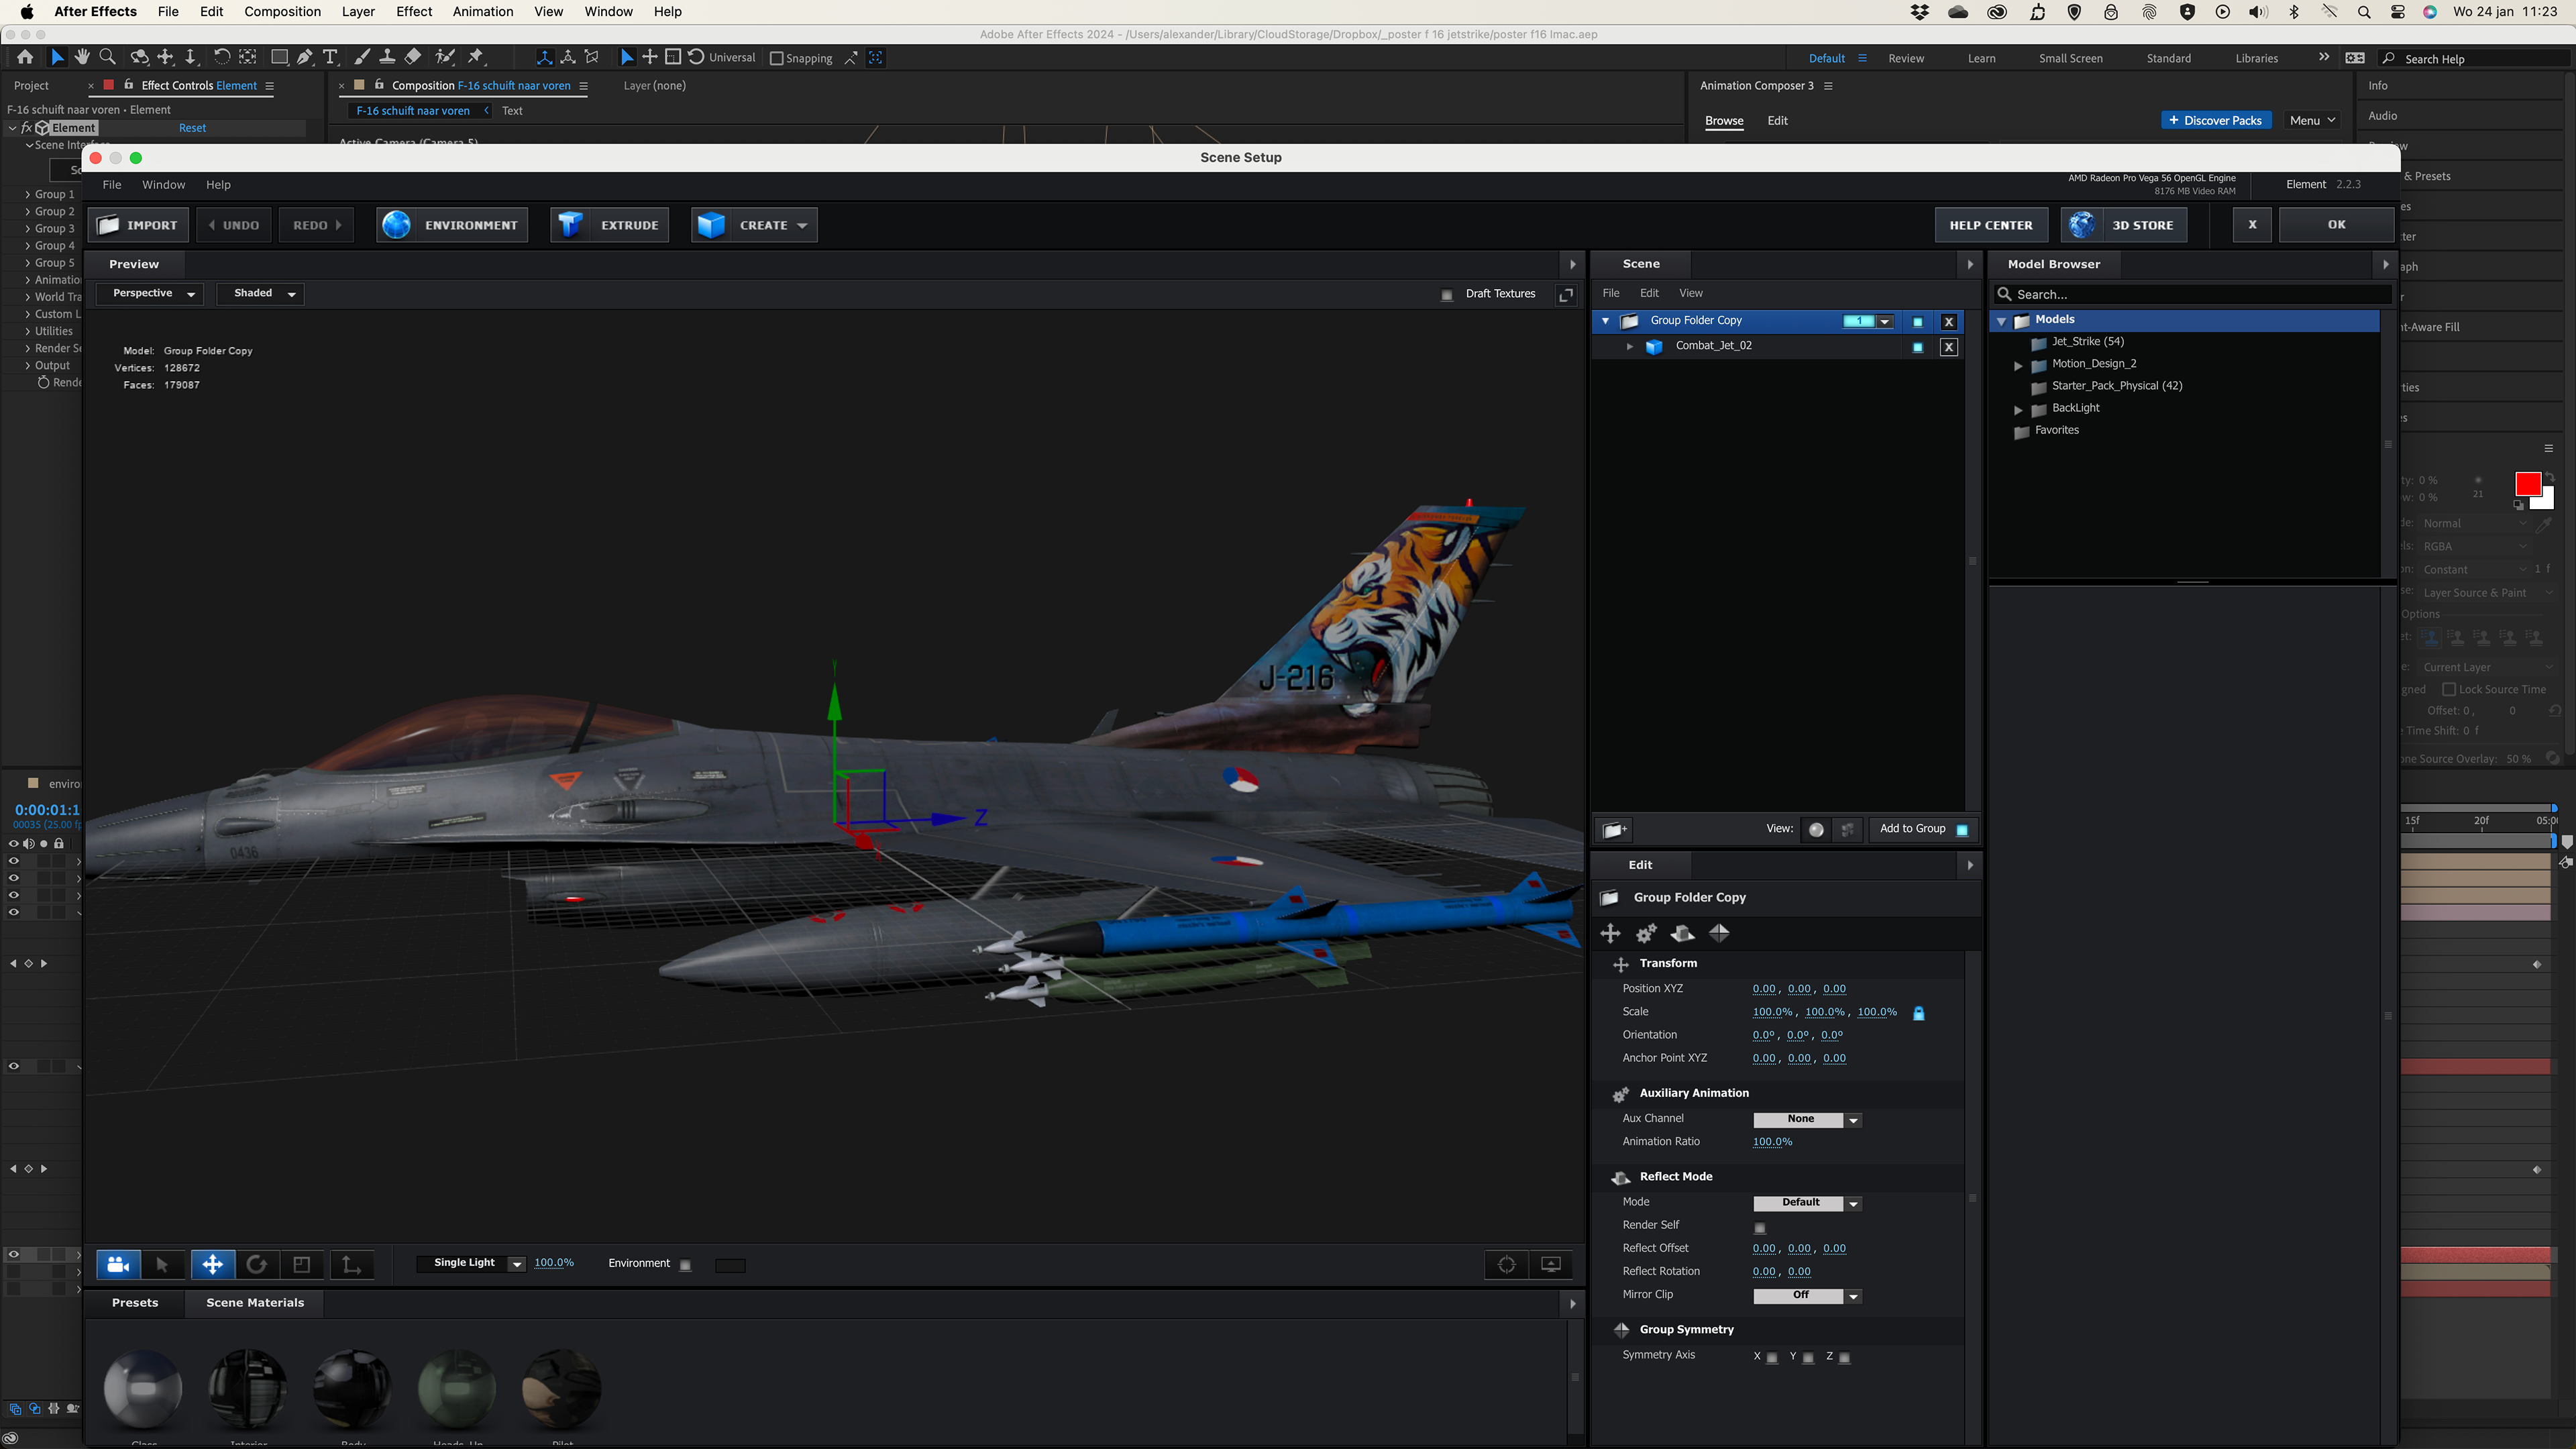Click the Help Center button
The width and height of the screenshot is (2576, 1449).
(1990, 225)
